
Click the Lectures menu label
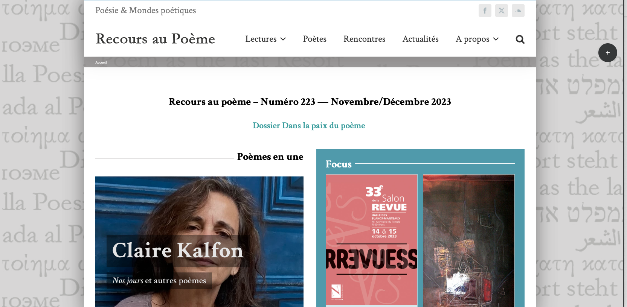(x=261, y=39)
